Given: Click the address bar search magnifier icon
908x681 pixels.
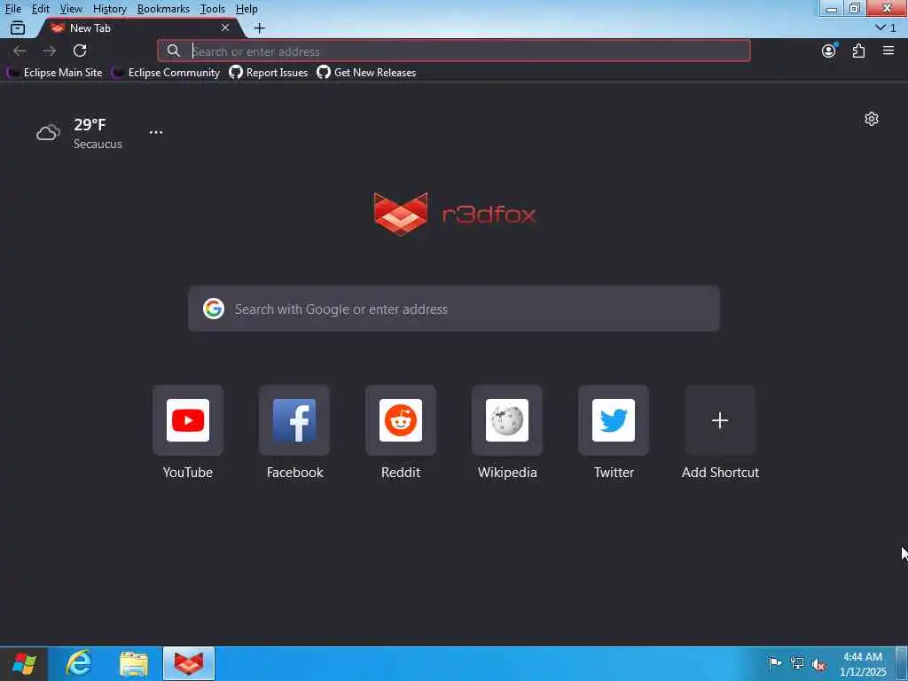Looking at the screenshot, I should click(x=173, y=51).
